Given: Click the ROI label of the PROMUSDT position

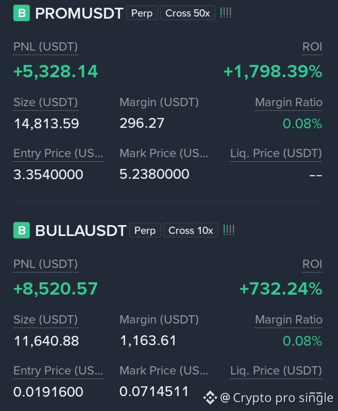Looking at the screenshot, I should click(312, 47).
